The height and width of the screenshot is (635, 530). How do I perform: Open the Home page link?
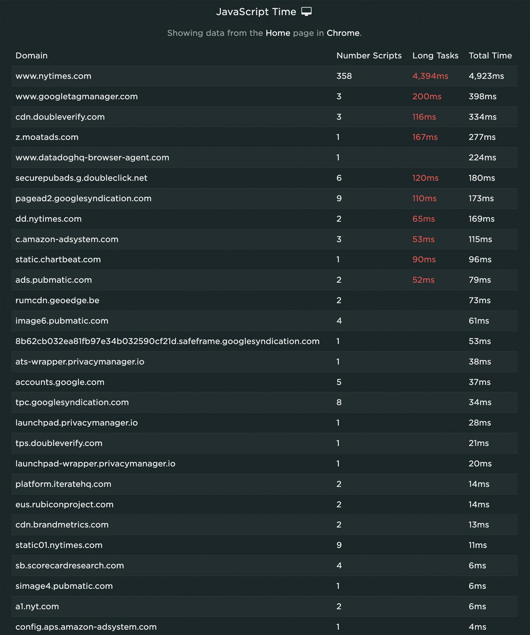click(x=278, y=33)
